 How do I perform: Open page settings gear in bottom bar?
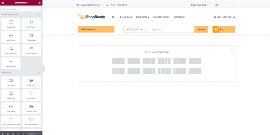coord(2,134)
